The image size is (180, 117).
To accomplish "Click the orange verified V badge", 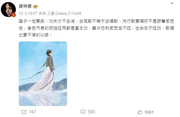I will pos(14,15).
